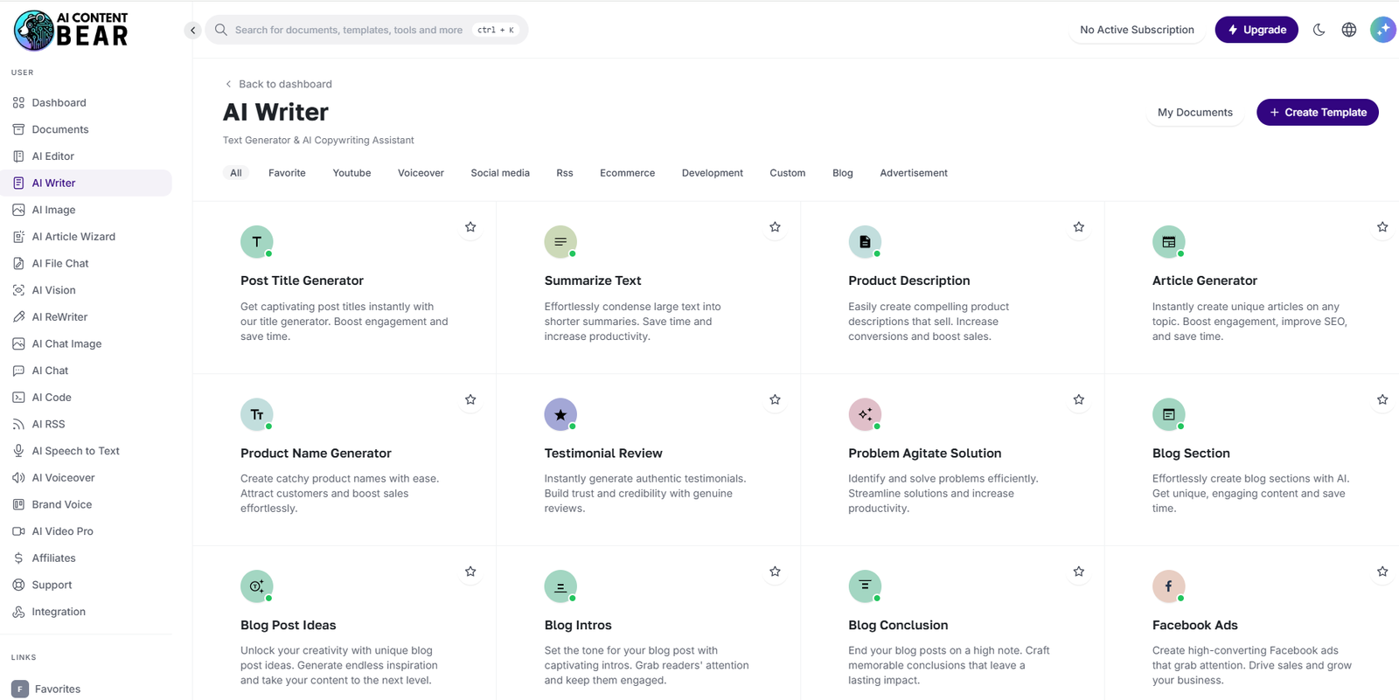Click the language globe icon

[1349, 30]
